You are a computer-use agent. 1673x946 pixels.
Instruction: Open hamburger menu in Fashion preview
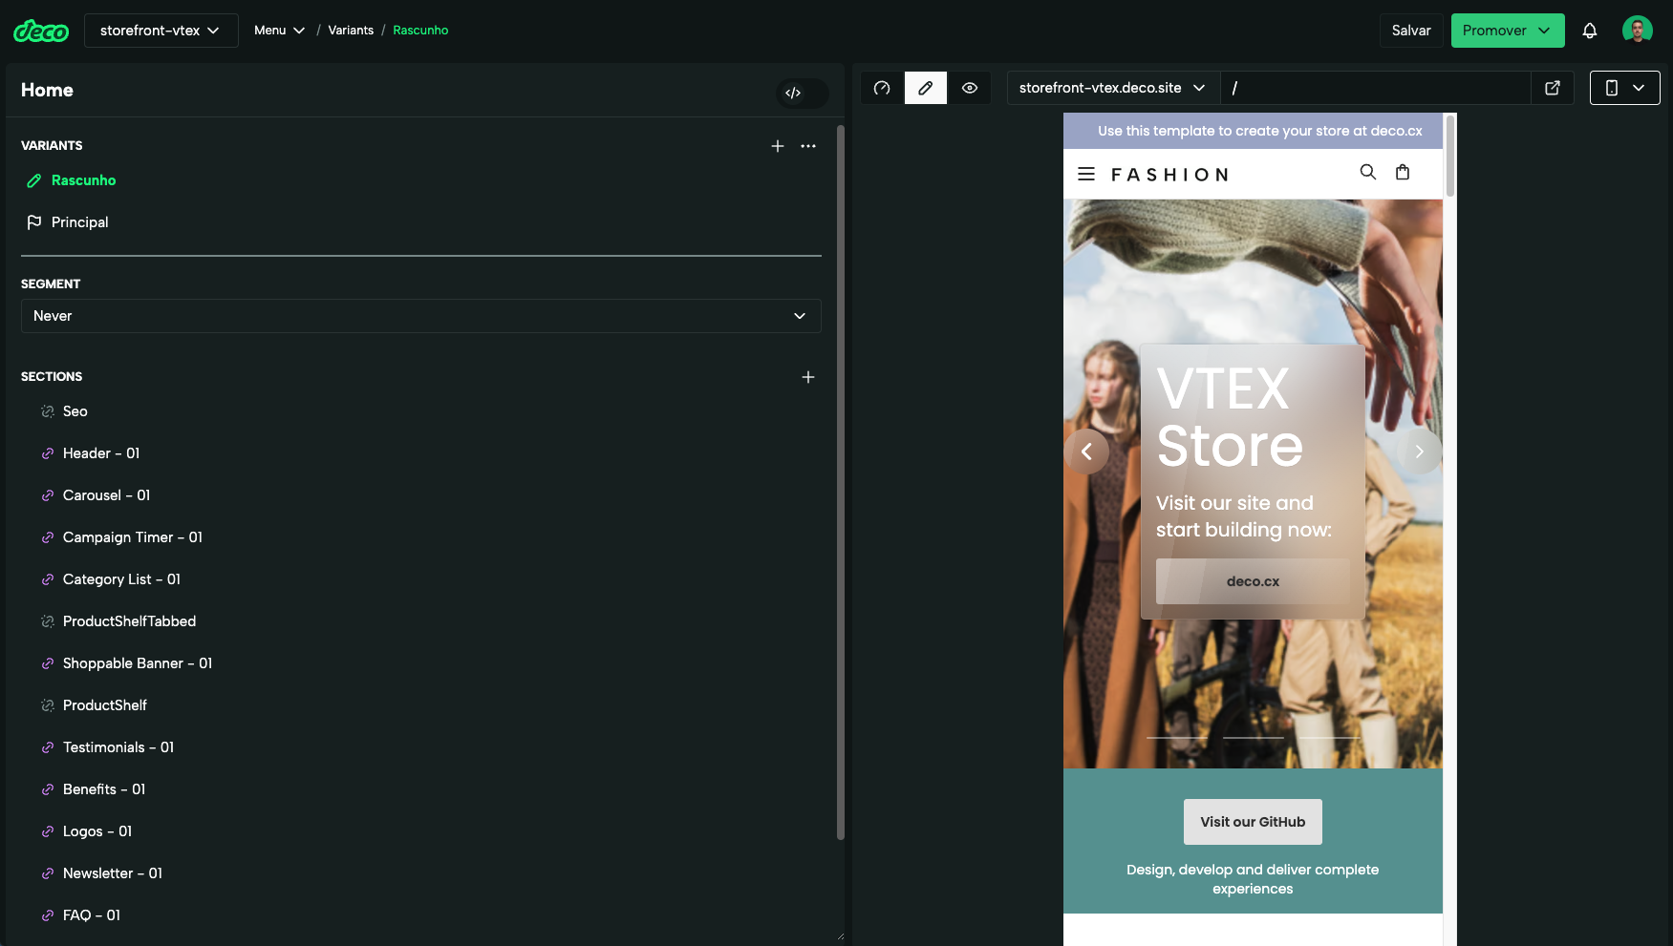(x=1086, y=174)
